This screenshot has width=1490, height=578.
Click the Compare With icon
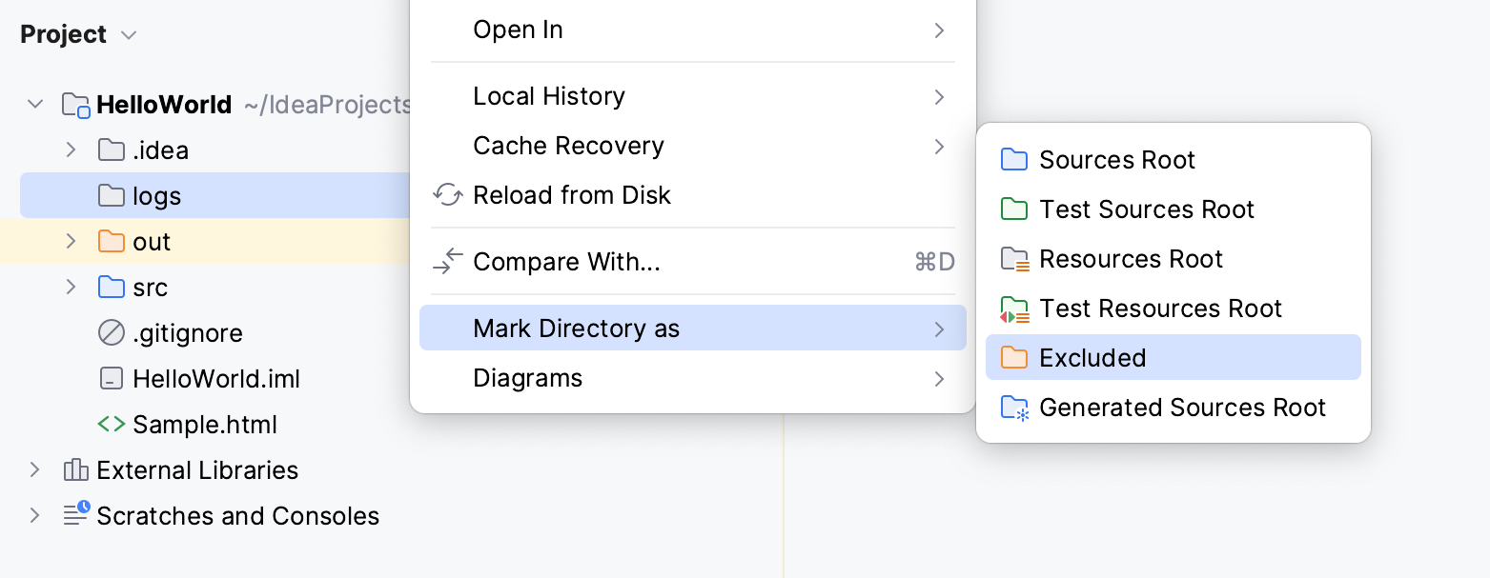click(447, 261)
